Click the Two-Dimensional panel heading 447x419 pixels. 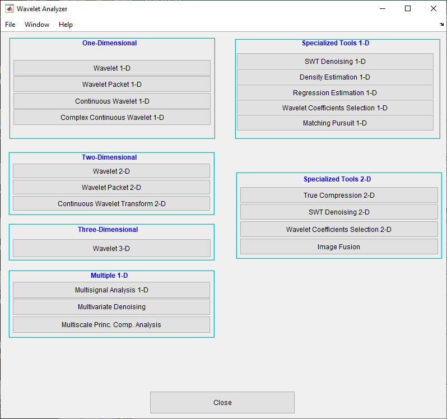[109, 157]
